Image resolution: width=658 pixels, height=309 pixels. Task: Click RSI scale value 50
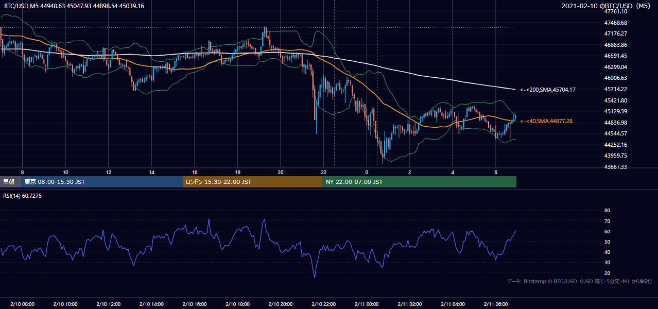click(607, 242)
